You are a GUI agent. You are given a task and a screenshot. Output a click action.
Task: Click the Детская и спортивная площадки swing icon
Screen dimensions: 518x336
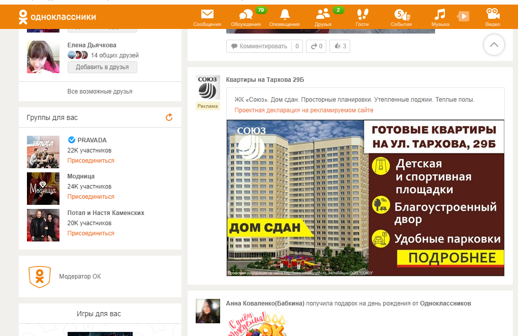tap(381, 166)
